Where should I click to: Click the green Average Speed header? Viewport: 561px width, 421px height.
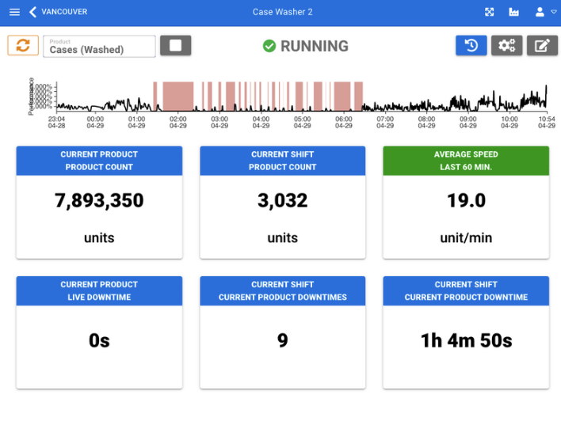(x=466, y=161)
